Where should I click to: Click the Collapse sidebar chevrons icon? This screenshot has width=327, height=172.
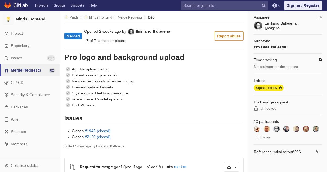7,166
